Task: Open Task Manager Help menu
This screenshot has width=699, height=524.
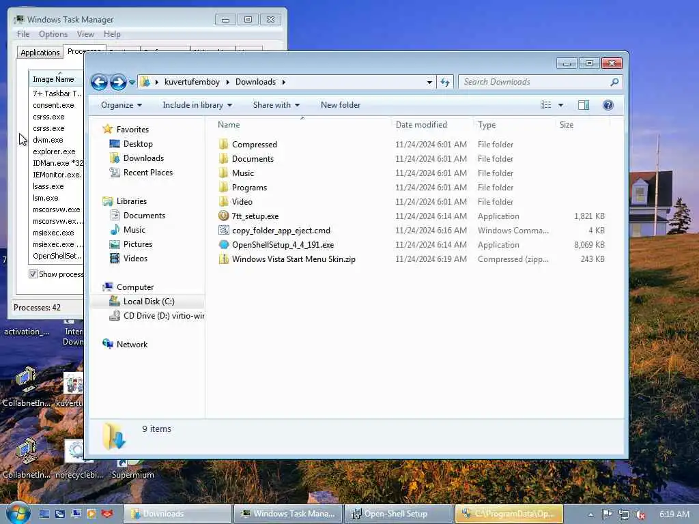Action: pos(112,34)
